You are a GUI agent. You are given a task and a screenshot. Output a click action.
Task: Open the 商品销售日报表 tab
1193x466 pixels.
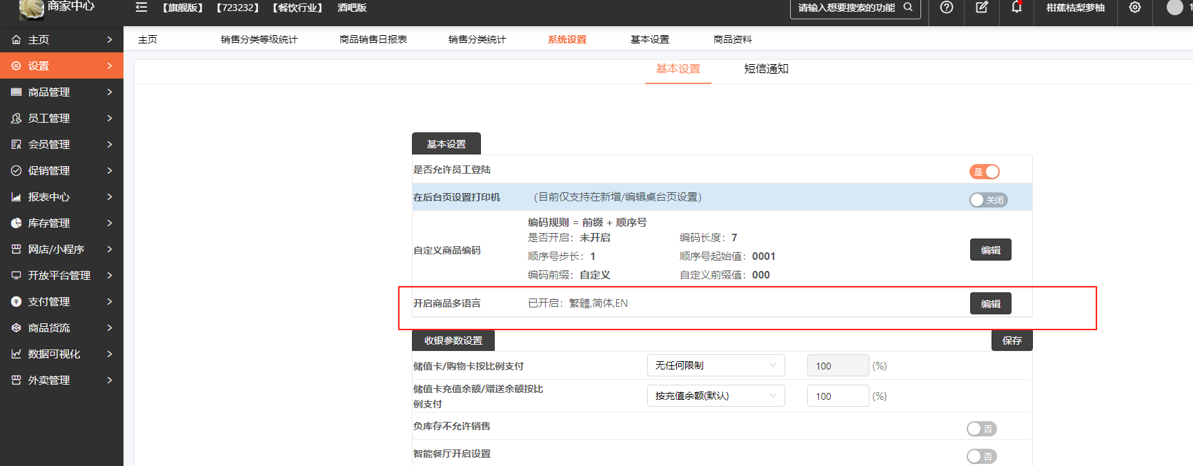tap(373, 39)
